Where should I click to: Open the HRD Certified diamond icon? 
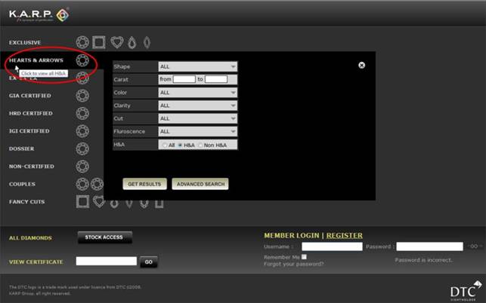tap(82, 113)
